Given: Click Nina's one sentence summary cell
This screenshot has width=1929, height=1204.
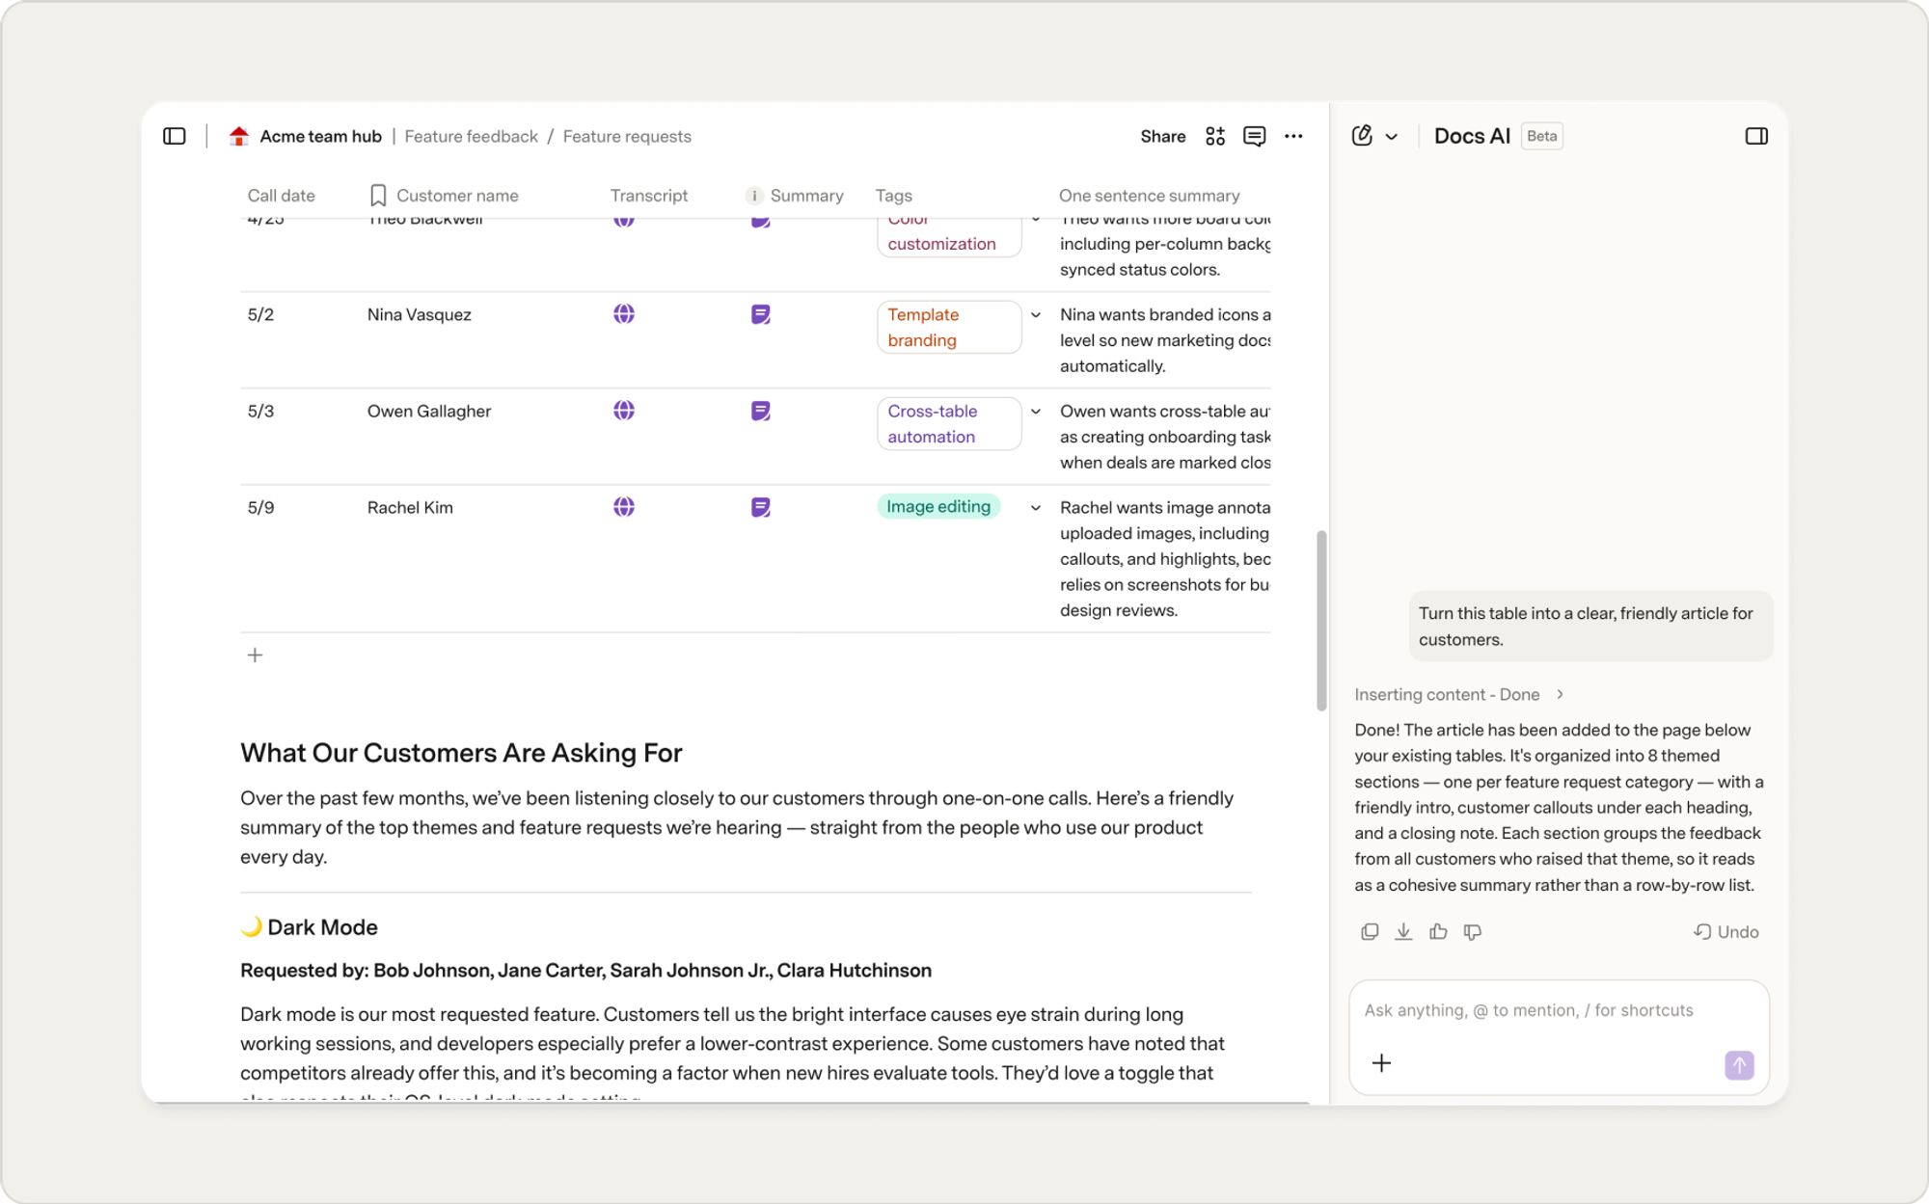Looking at the screenshot, I should [x=1165, y=340].
